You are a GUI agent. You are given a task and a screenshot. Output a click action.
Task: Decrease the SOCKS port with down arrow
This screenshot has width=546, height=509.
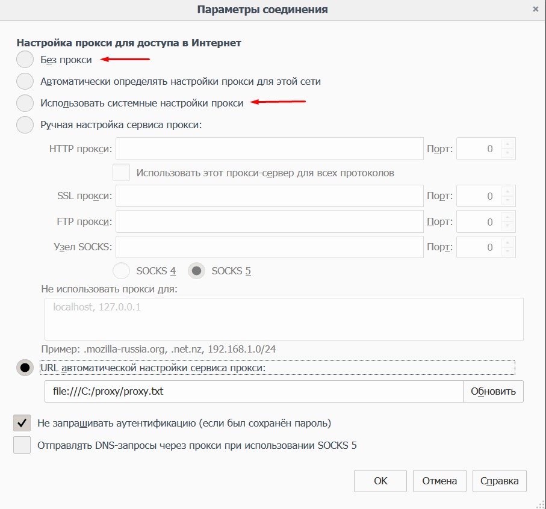point(507,251)
